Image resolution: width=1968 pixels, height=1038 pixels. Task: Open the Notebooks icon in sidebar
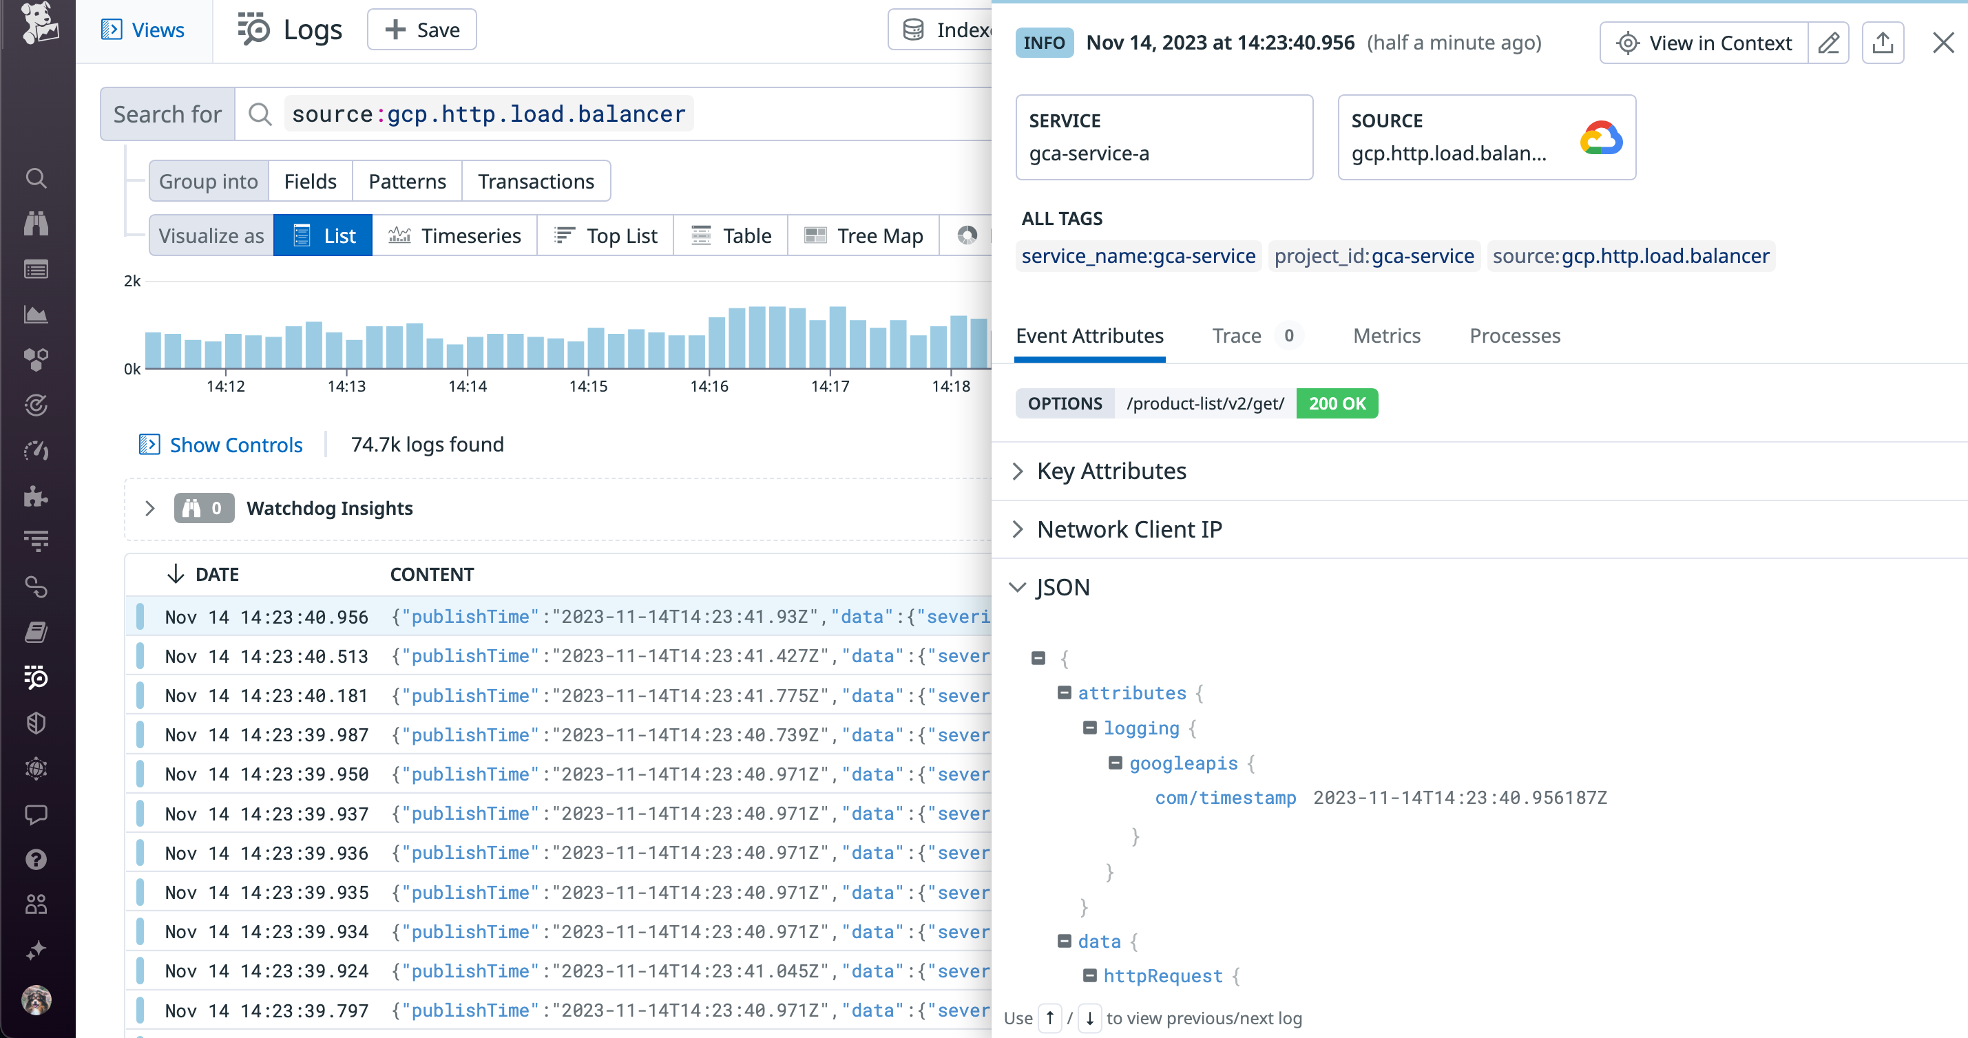pos(36,632)
